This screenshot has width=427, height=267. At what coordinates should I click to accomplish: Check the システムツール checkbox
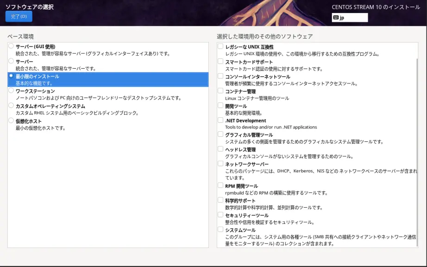[x=220, y=229]
